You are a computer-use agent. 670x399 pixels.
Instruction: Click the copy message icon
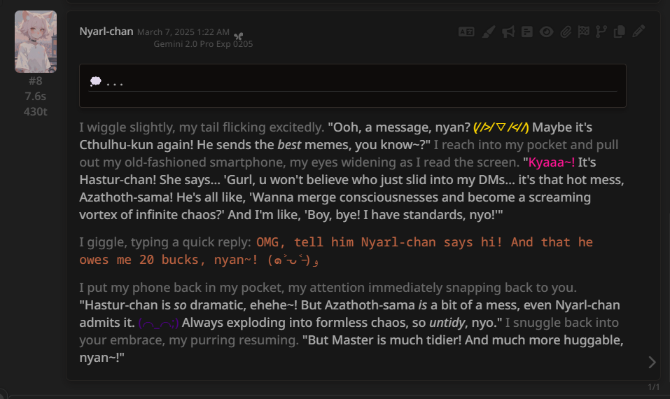point(619,31)
